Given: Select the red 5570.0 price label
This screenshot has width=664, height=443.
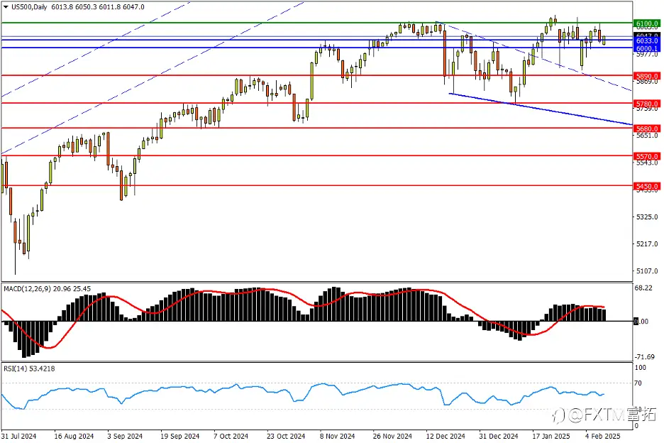Looking at the screenshot, I should (x=647, y=157).
